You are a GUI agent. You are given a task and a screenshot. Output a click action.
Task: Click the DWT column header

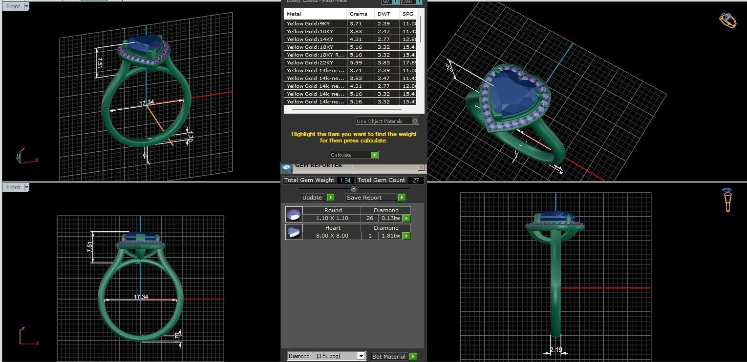tap(387, 14)
